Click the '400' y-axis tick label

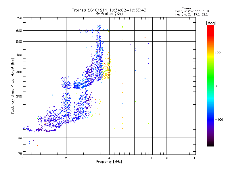coord(19,55)
